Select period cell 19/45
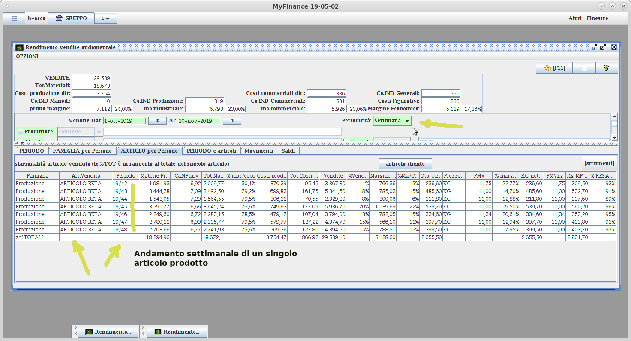Screen dimensions: 631x341 [126, 207]
